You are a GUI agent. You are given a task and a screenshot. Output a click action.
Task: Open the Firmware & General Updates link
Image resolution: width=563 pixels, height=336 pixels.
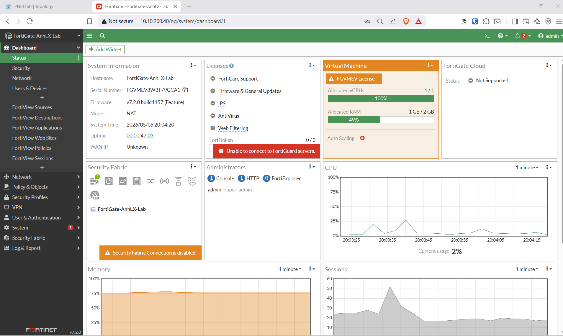(x=250, y=91)
